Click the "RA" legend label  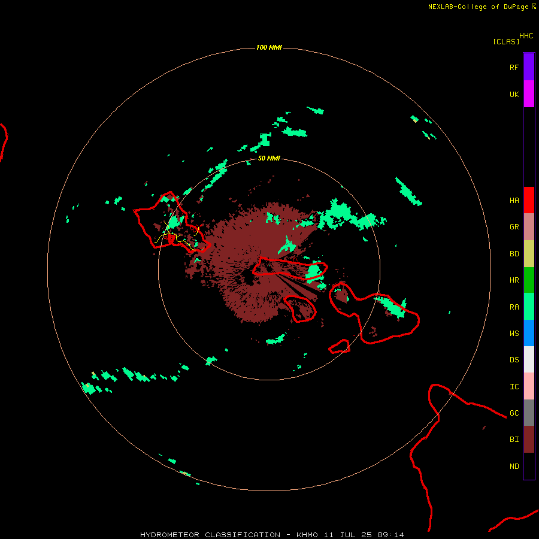click(x=514, y=307)
